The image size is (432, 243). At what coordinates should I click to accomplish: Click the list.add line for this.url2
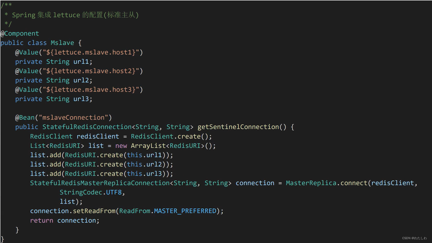click(x=102, y=164)
